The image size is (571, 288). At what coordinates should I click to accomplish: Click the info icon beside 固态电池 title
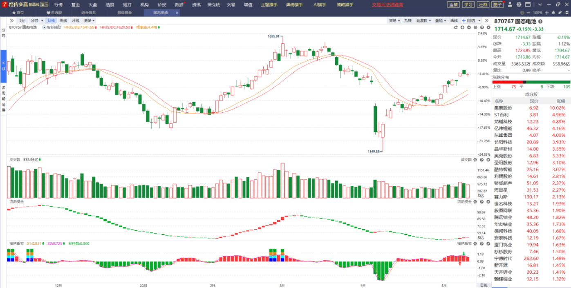[540, 21]
